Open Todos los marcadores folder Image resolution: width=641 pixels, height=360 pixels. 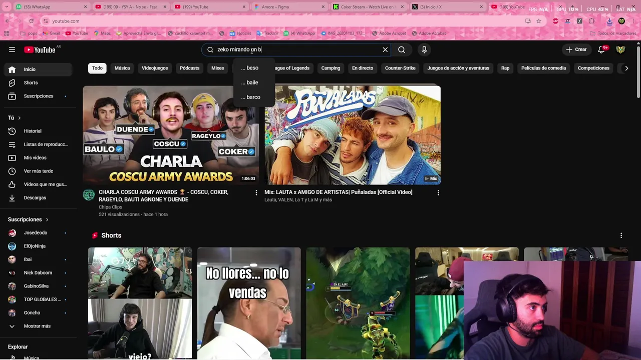[613, 33]
